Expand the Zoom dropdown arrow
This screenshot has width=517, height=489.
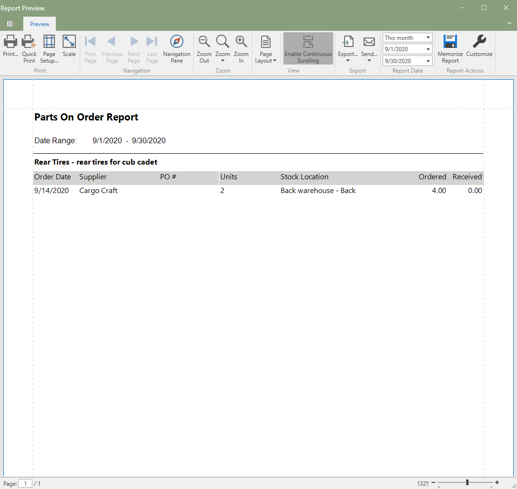pyautogui.click(x=223, y=61)
